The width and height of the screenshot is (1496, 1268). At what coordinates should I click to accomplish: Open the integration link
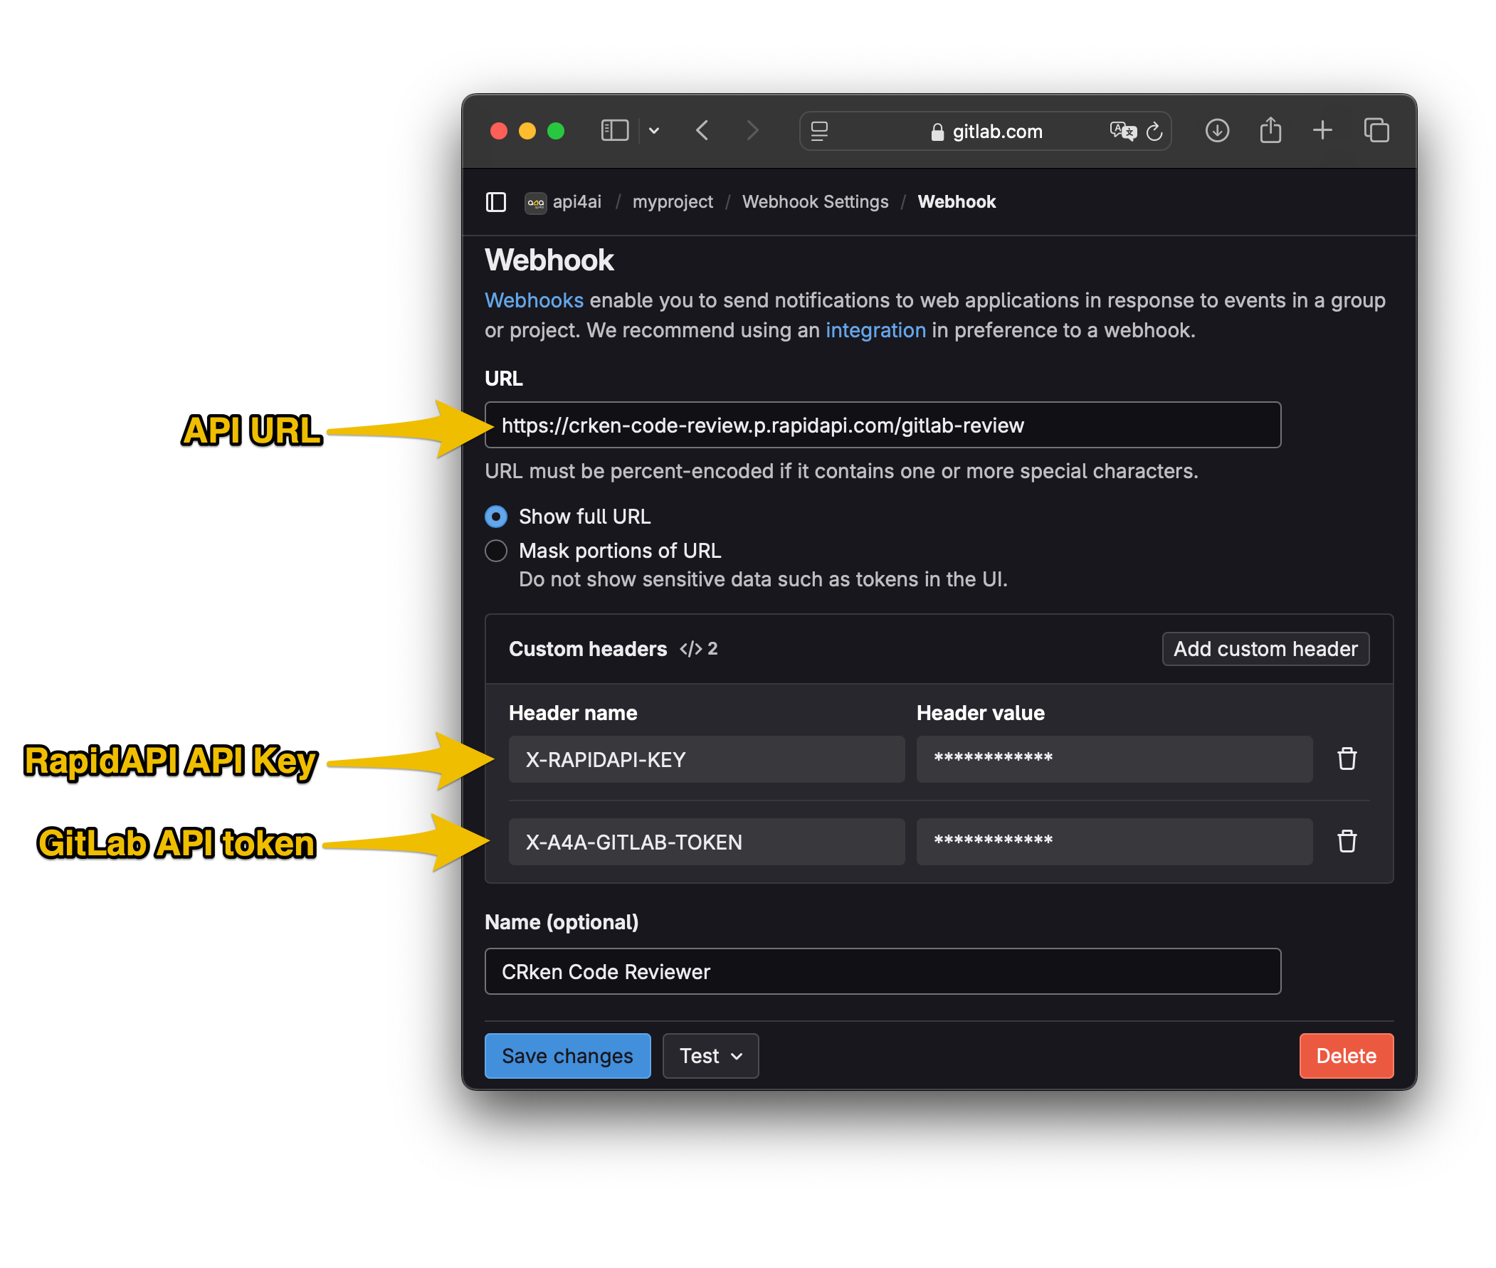tap(875, 331)
